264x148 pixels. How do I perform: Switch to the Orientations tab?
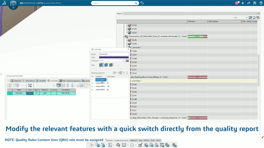[28, 81]
